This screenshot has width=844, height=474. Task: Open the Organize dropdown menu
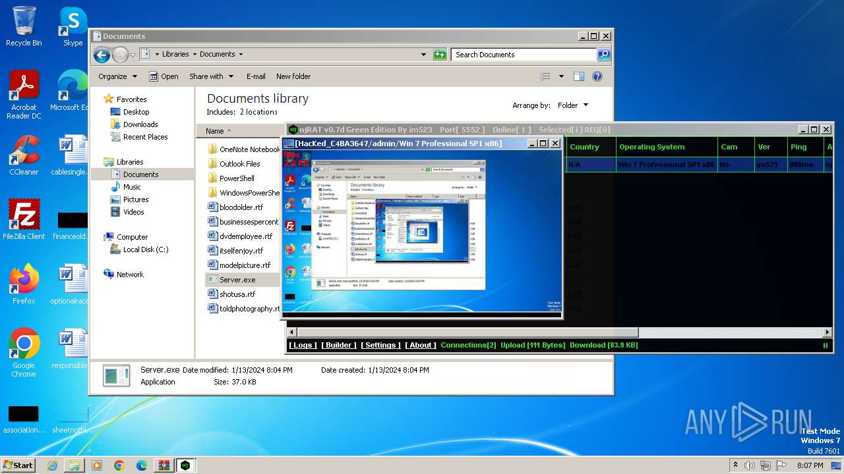click(x=117, y=76)
